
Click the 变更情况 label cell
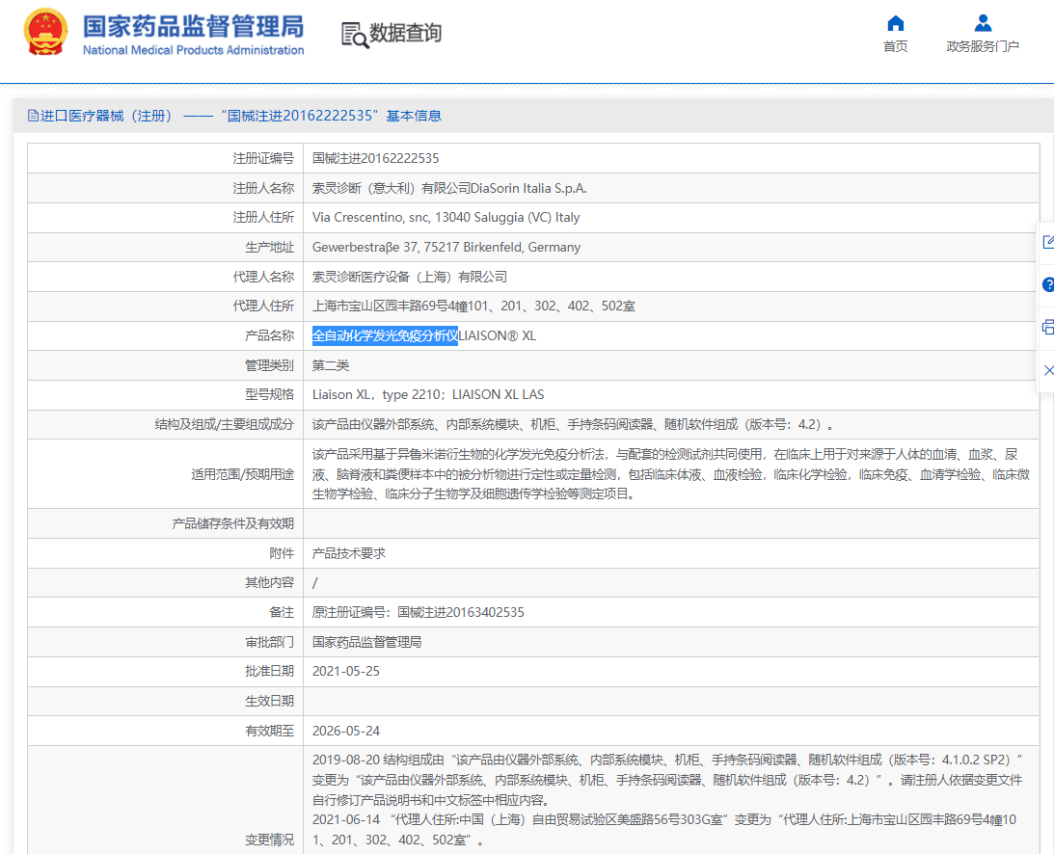pyautogui.click(x=165, y=800)
